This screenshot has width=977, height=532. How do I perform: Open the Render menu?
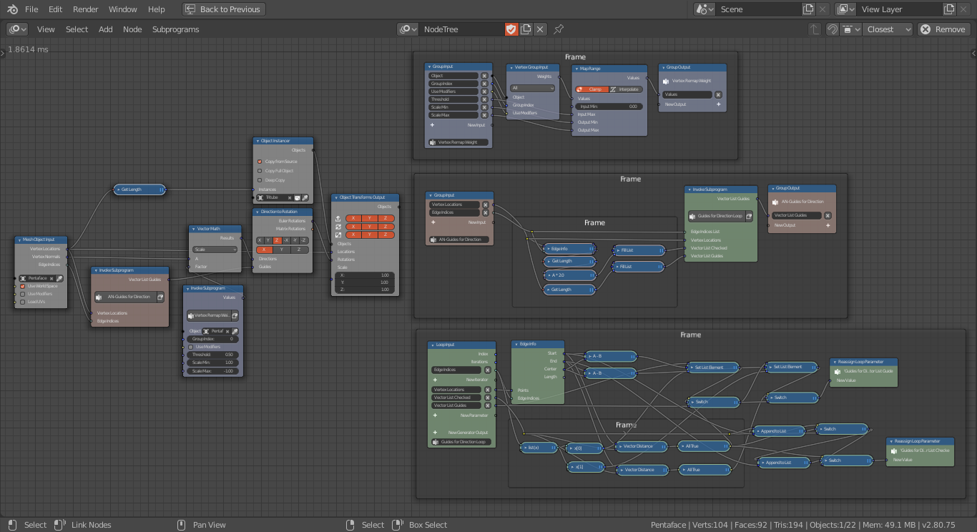[86, 9]
